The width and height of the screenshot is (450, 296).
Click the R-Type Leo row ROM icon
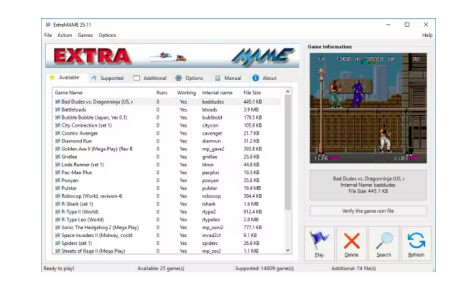(58, 220)
